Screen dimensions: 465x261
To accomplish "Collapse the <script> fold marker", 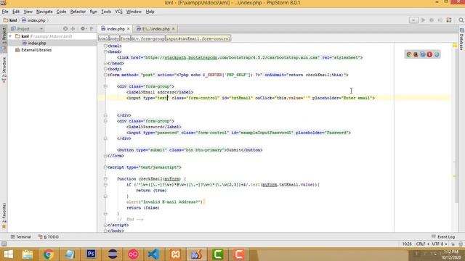I will point(105,167).
